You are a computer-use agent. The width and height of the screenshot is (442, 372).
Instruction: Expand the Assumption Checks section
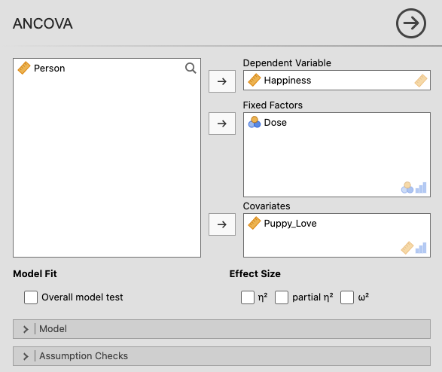click(221, 356)
